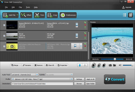Click the preview timeline seek slider
135x92 pixels.
pyautogui.click(x=112, y=59)
